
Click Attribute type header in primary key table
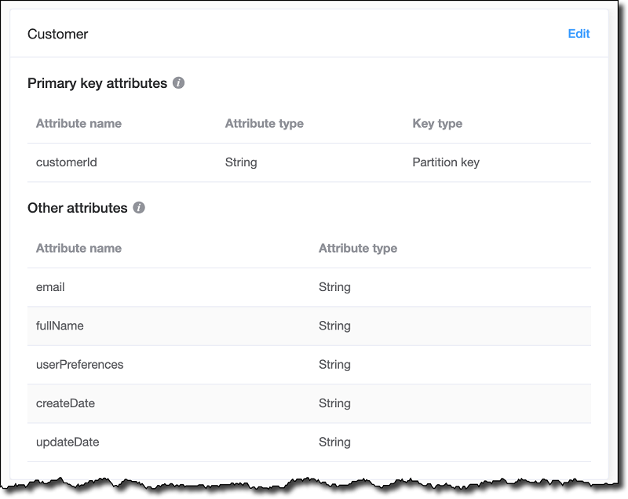click(x=264, y=123)
